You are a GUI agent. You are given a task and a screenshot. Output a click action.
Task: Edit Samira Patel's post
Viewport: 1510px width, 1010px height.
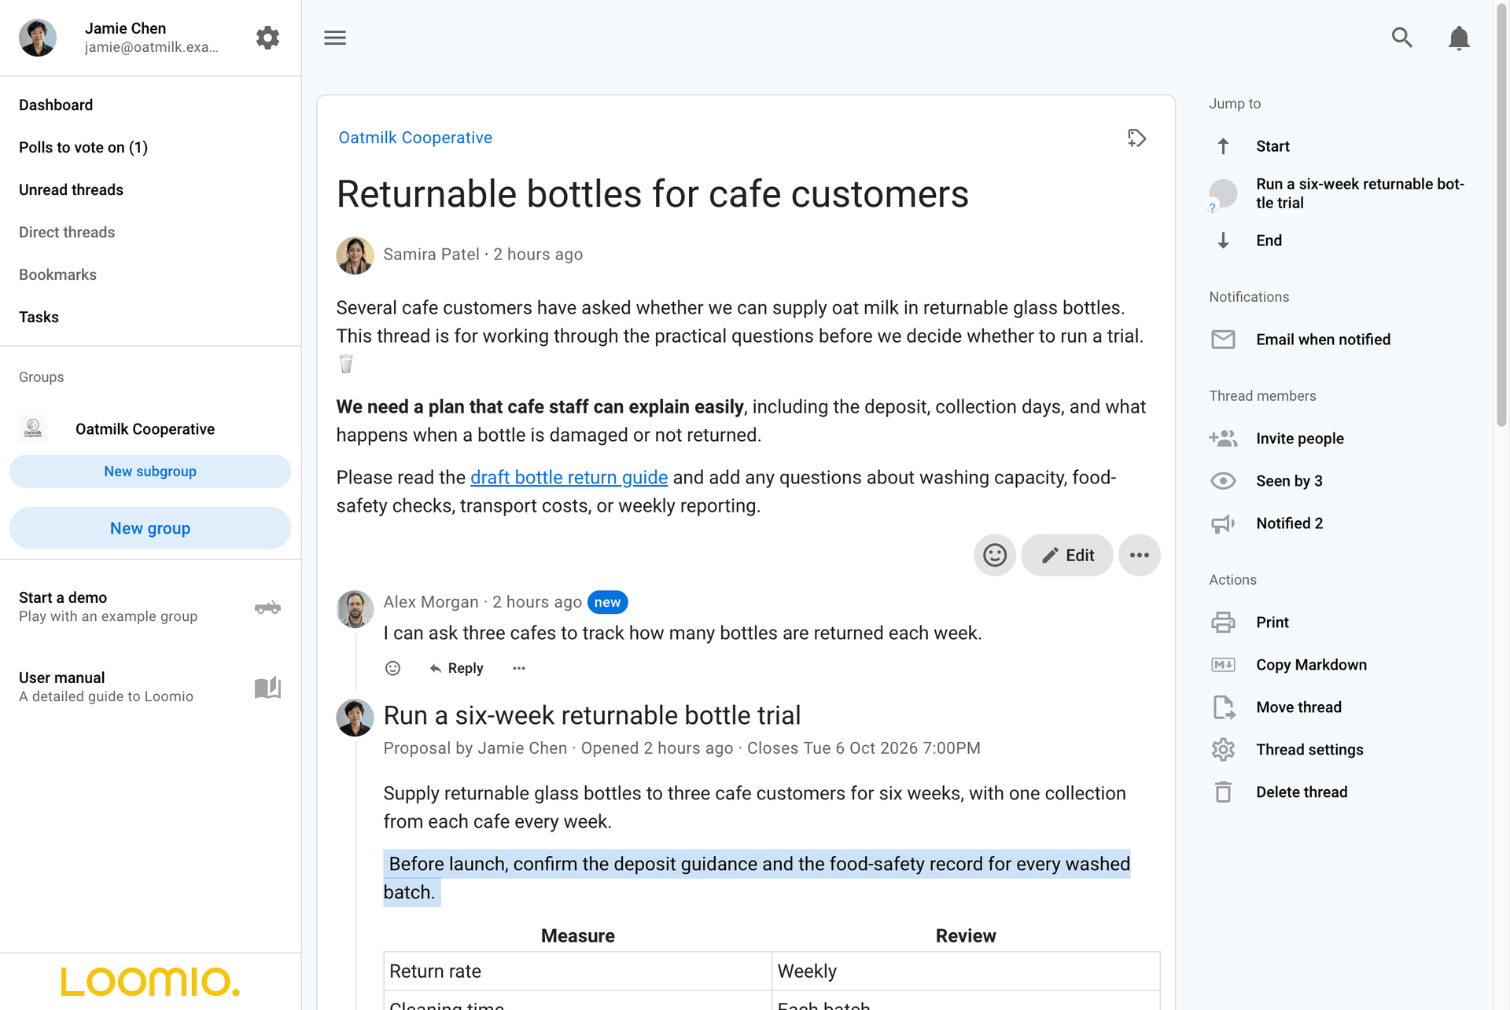pos(1067,556)
